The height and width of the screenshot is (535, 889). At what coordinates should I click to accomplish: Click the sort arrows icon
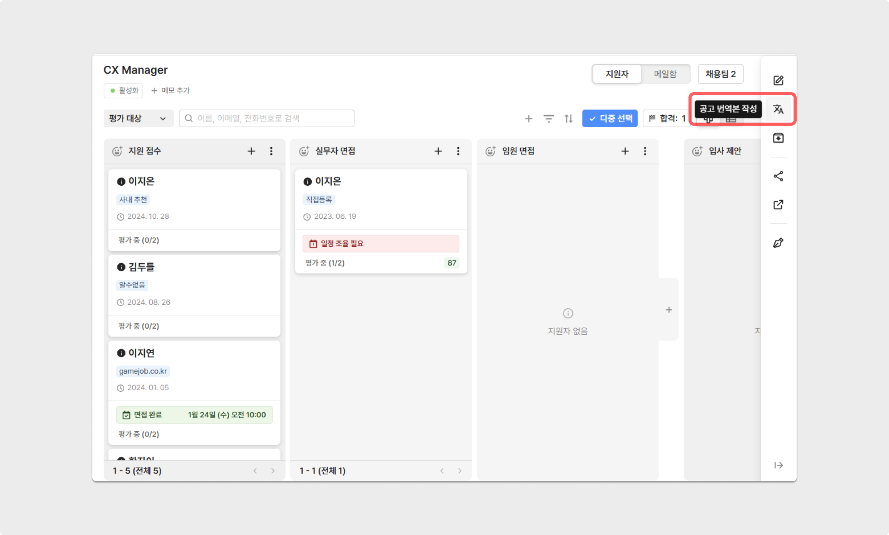568,118
